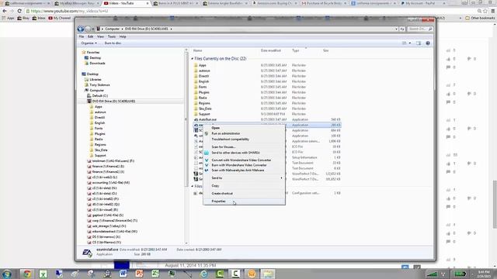Select the AutoRun.exe application file
Image resolution: width=497 pixels, height=279 pixels.
(207, 119)
